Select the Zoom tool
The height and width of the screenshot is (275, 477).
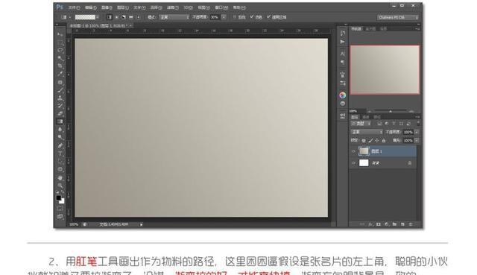pos(60,186)
